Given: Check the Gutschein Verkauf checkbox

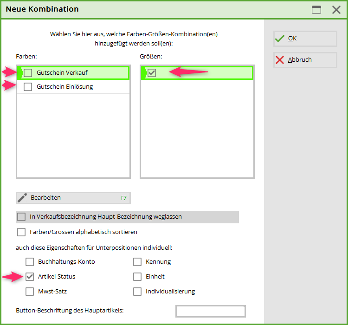Looking at the screenshot, I should click(x=28, y=73).
